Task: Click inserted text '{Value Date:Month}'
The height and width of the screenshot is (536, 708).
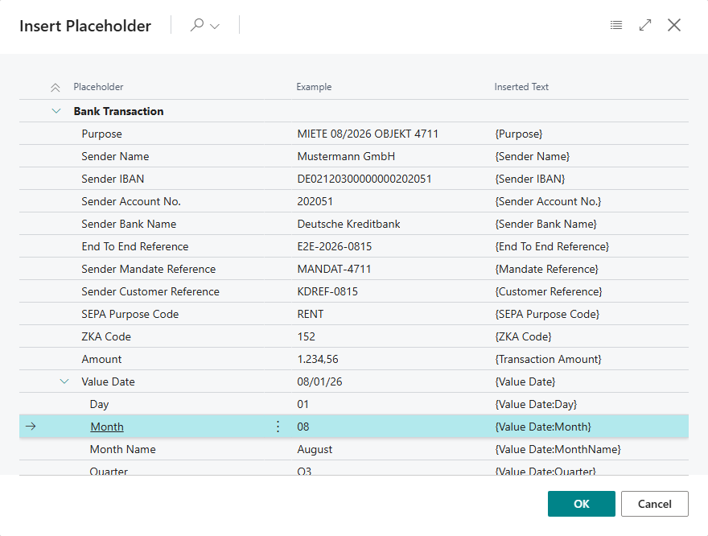Action: click(x=543, y=427)
